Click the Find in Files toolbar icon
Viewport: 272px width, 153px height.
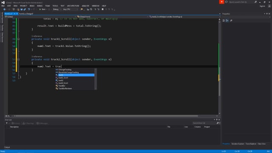pyautogui.click(x=82, y=9)
